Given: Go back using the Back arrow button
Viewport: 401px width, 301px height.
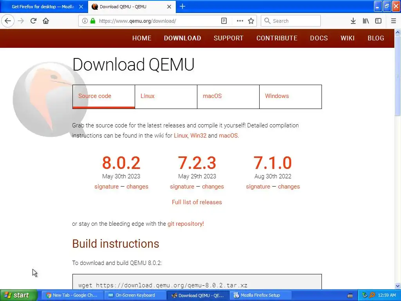Looking at the screenshot, I should pos(8,21).
